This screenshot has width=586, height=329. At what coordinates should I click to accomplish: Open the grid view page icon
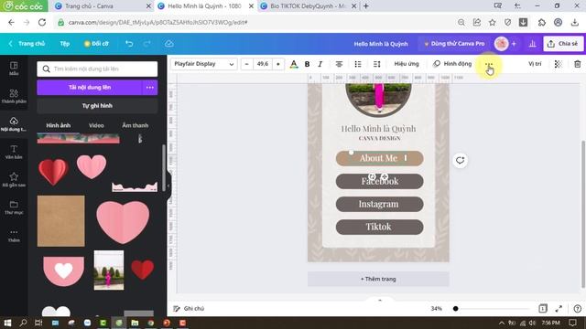tap(543, 309)
